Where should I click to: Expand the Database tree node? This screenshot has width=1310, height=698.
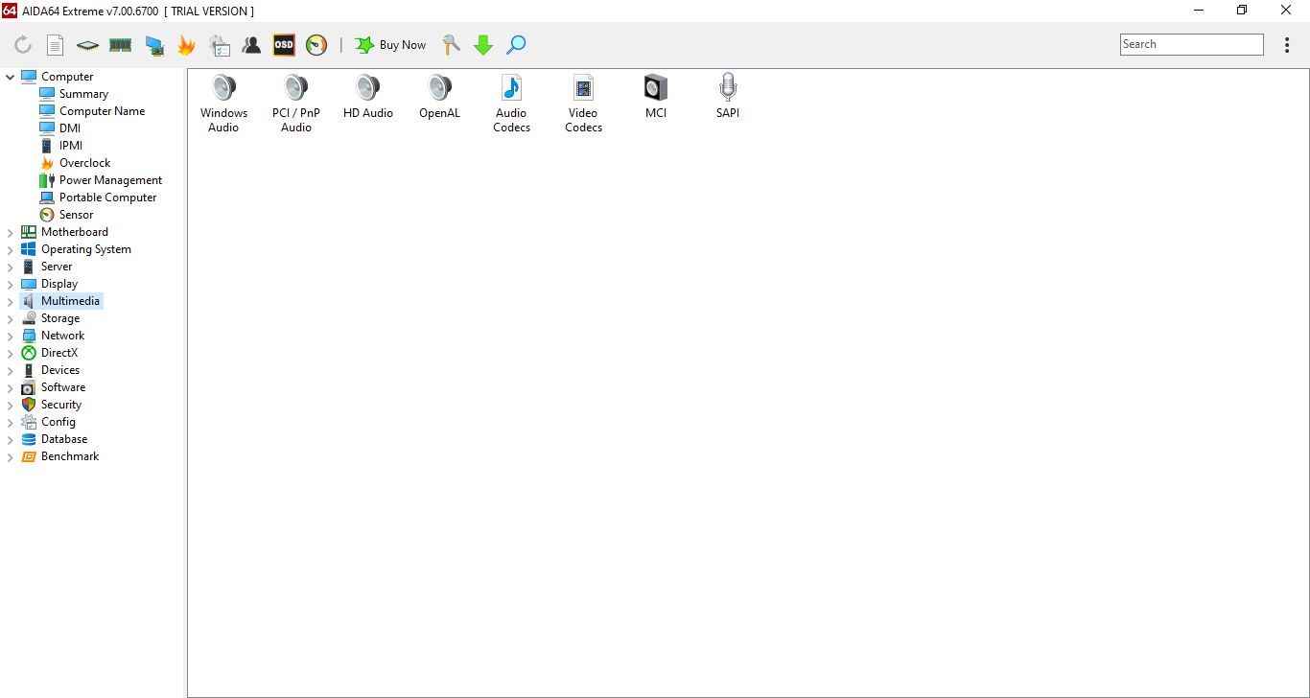pyautogui.click(x=11, y=439)
